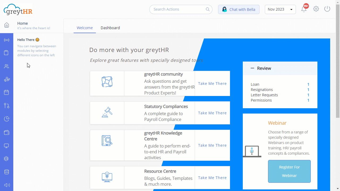This screenshot has width=340, height=191.
Task: Open the workflow branch icon in sidebar
Action: [x=7, y=106]
